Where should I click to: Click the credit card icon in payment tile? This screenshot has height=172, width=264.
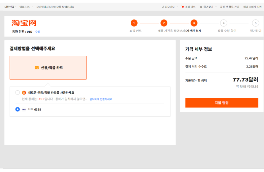(37, 68)
